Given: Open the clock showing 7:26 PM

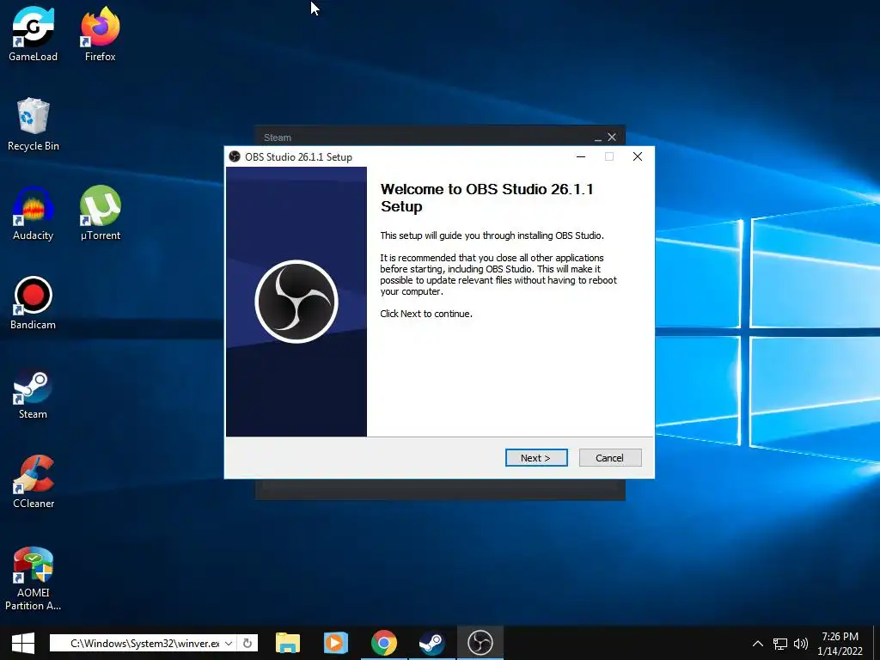Looking at the screenshot, I should [840, 643].
